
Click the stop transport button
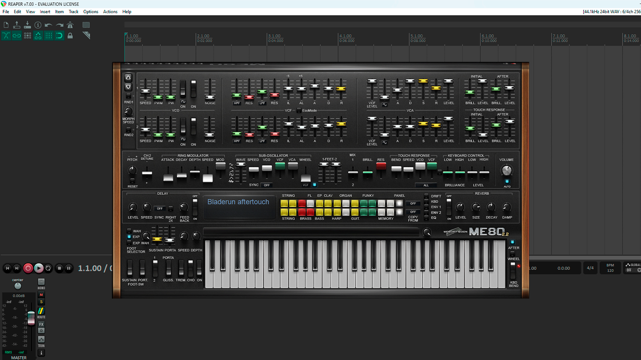(x=59, y=268)
